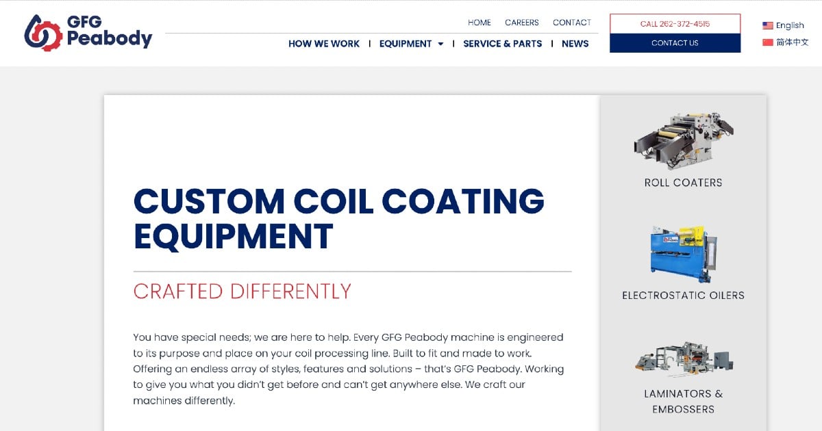Screen dimensions: 822x431
Task: Select the Electrostatic Oilers text label
Action: click(683, 296)
